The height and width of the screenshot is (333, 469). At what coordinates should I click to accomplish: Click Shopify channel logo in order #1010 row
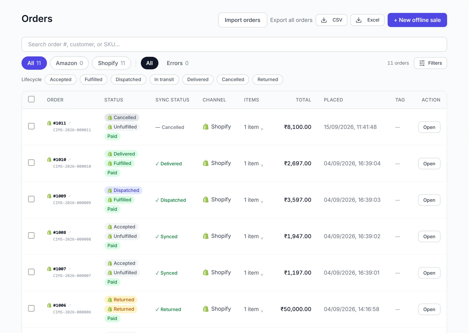click(x=206, y=163)
